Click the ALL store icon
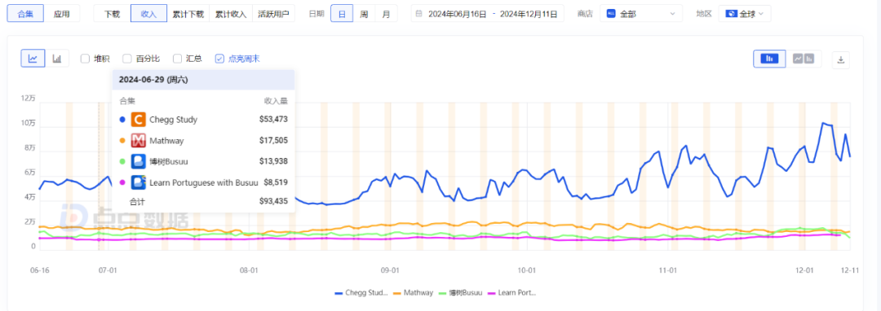 (x=611, y=14)
